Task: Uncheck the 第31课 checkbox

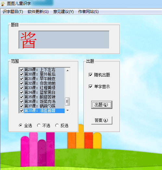Action: click(21, 79)
